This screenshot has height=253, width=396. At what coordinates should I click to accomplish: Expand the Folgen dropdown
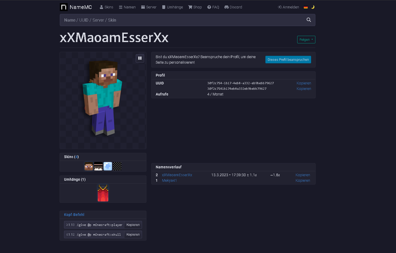[306, 40]
